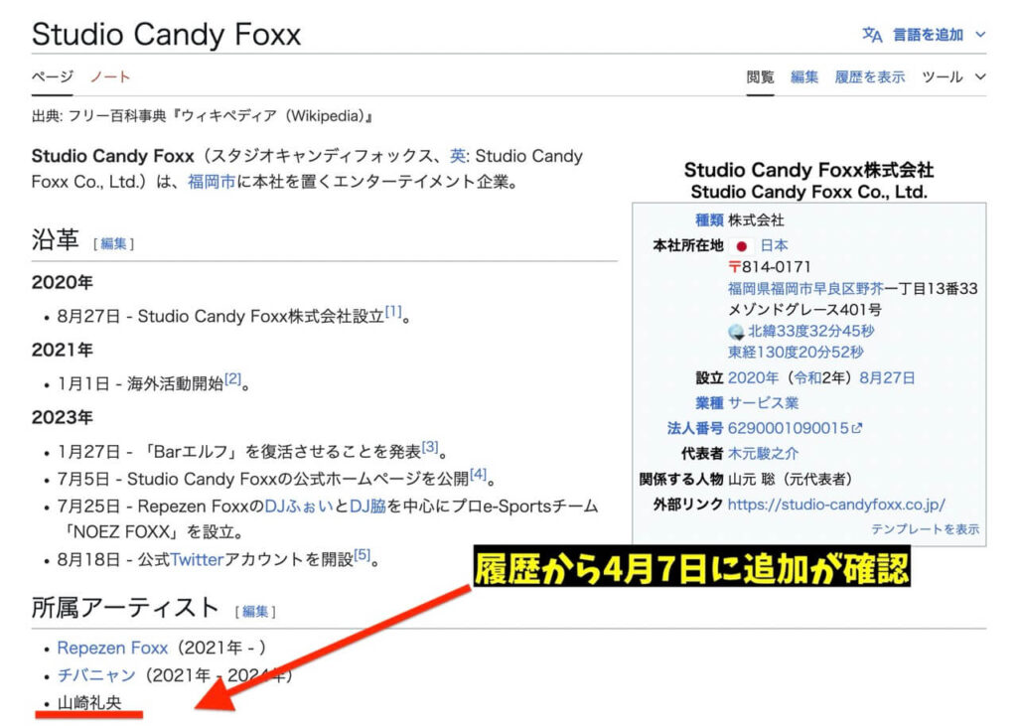Viewport: 1017px width, 727px height.
Task: Open the 8月27日 date link in infobox
Action: tap(887, 378)
